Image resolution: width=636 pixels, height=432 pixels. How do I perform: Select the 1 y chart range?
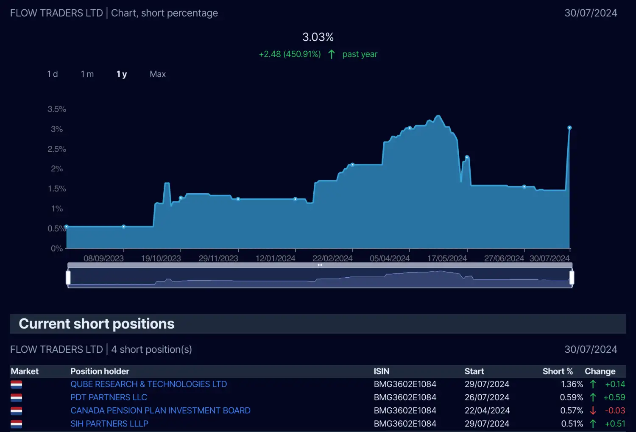[122, 74]
